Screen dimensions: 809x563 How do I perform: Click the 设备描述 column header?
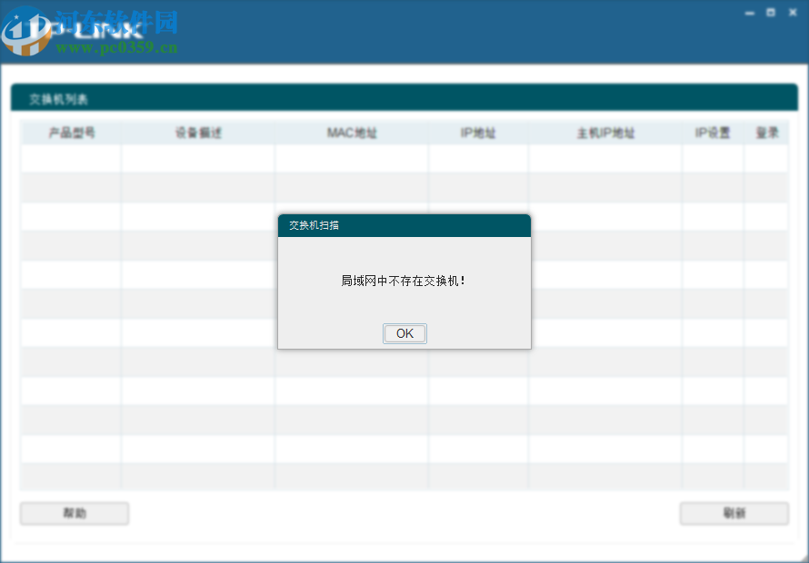(198, 132)
